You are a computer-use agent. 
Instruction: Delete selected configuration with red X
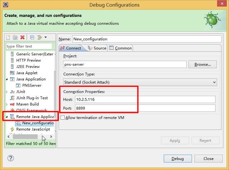coord(23,37)
